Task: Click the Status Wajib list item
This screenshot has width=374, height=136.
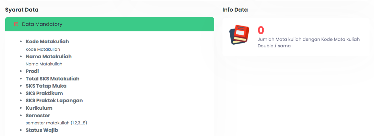Action: 42,130
